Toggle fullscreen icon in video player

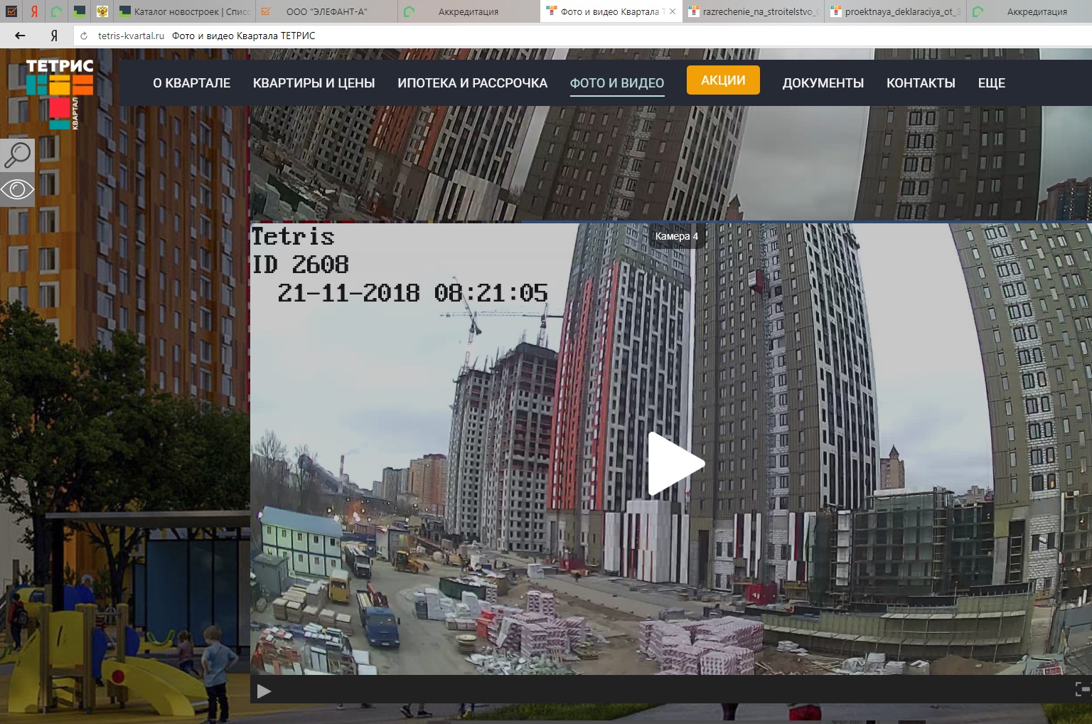click(x=1082, y=688)
